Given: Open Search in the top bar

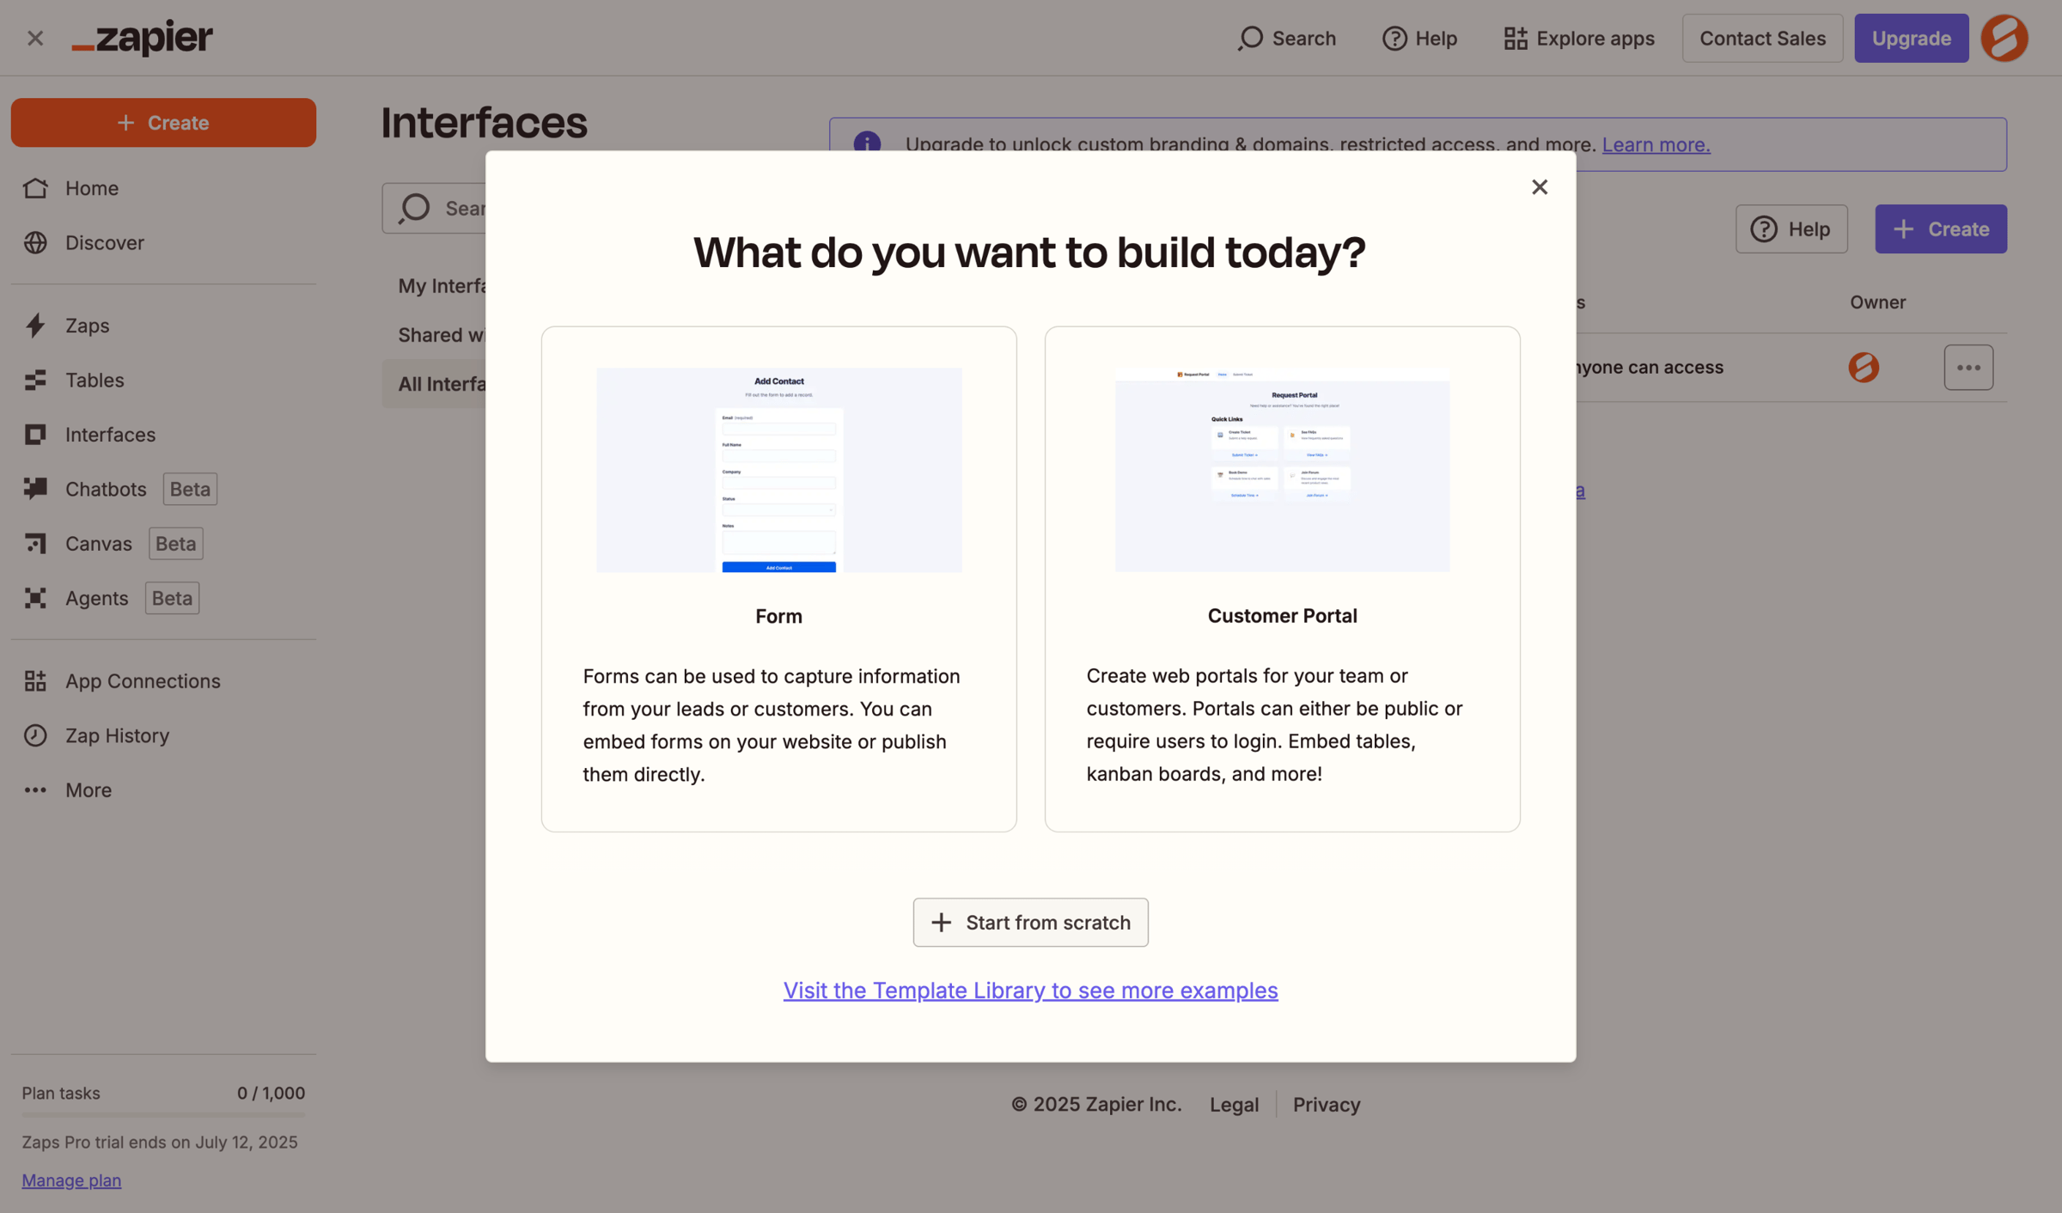Looking at the screenshot, I should (1287, 38).
